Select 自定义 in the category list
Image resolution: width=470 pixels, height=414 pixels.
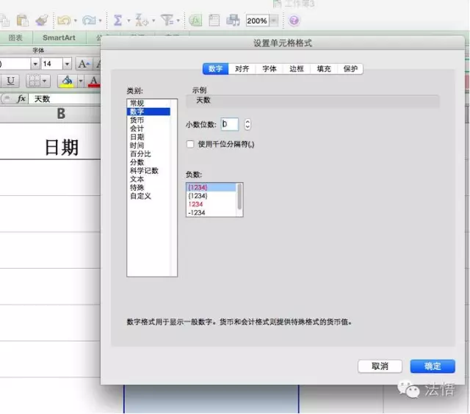point(148,196)
